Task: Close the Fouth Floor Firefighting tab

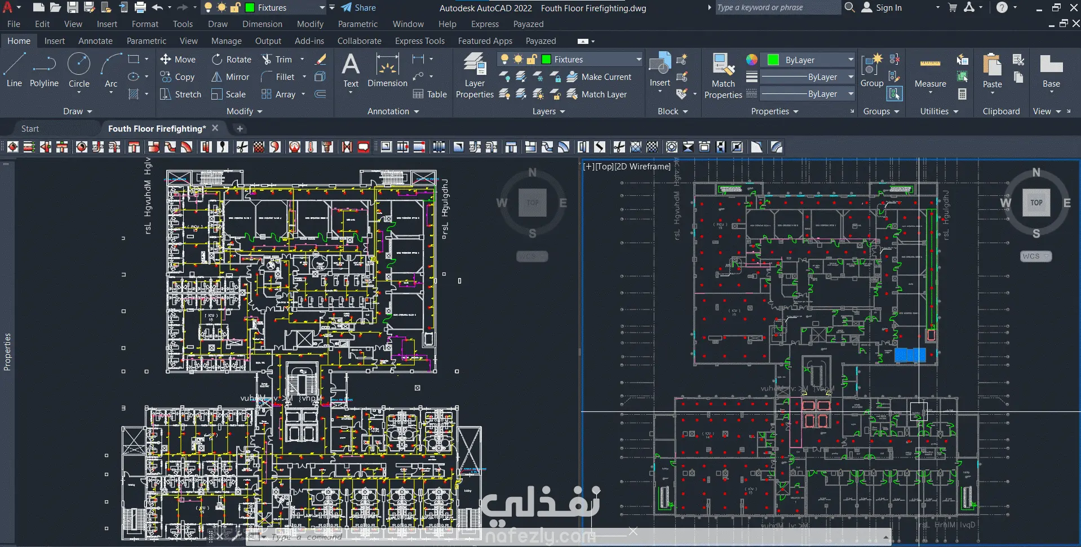Action: (215, 128)
